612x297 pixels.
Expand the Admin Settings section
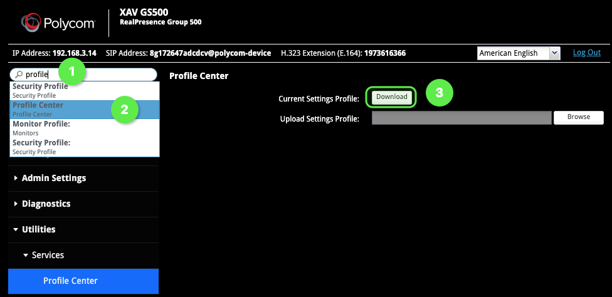pyautogui.click(x=83, y=178)
